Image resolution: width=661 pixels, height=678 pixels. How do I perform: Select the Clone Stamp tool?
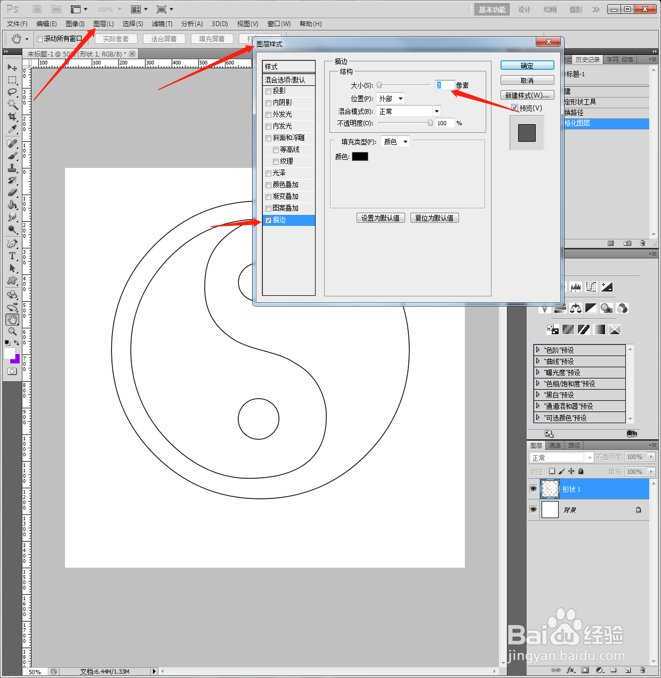pyautogui.click(x=12, y=168)
